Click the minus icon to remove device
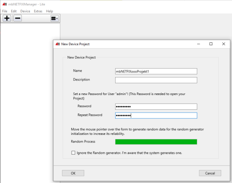 coord(18,18)
